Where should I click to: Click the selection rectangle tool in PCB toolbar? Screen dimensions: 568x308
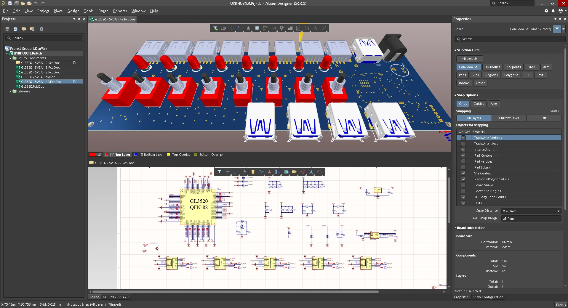[240, 28]
